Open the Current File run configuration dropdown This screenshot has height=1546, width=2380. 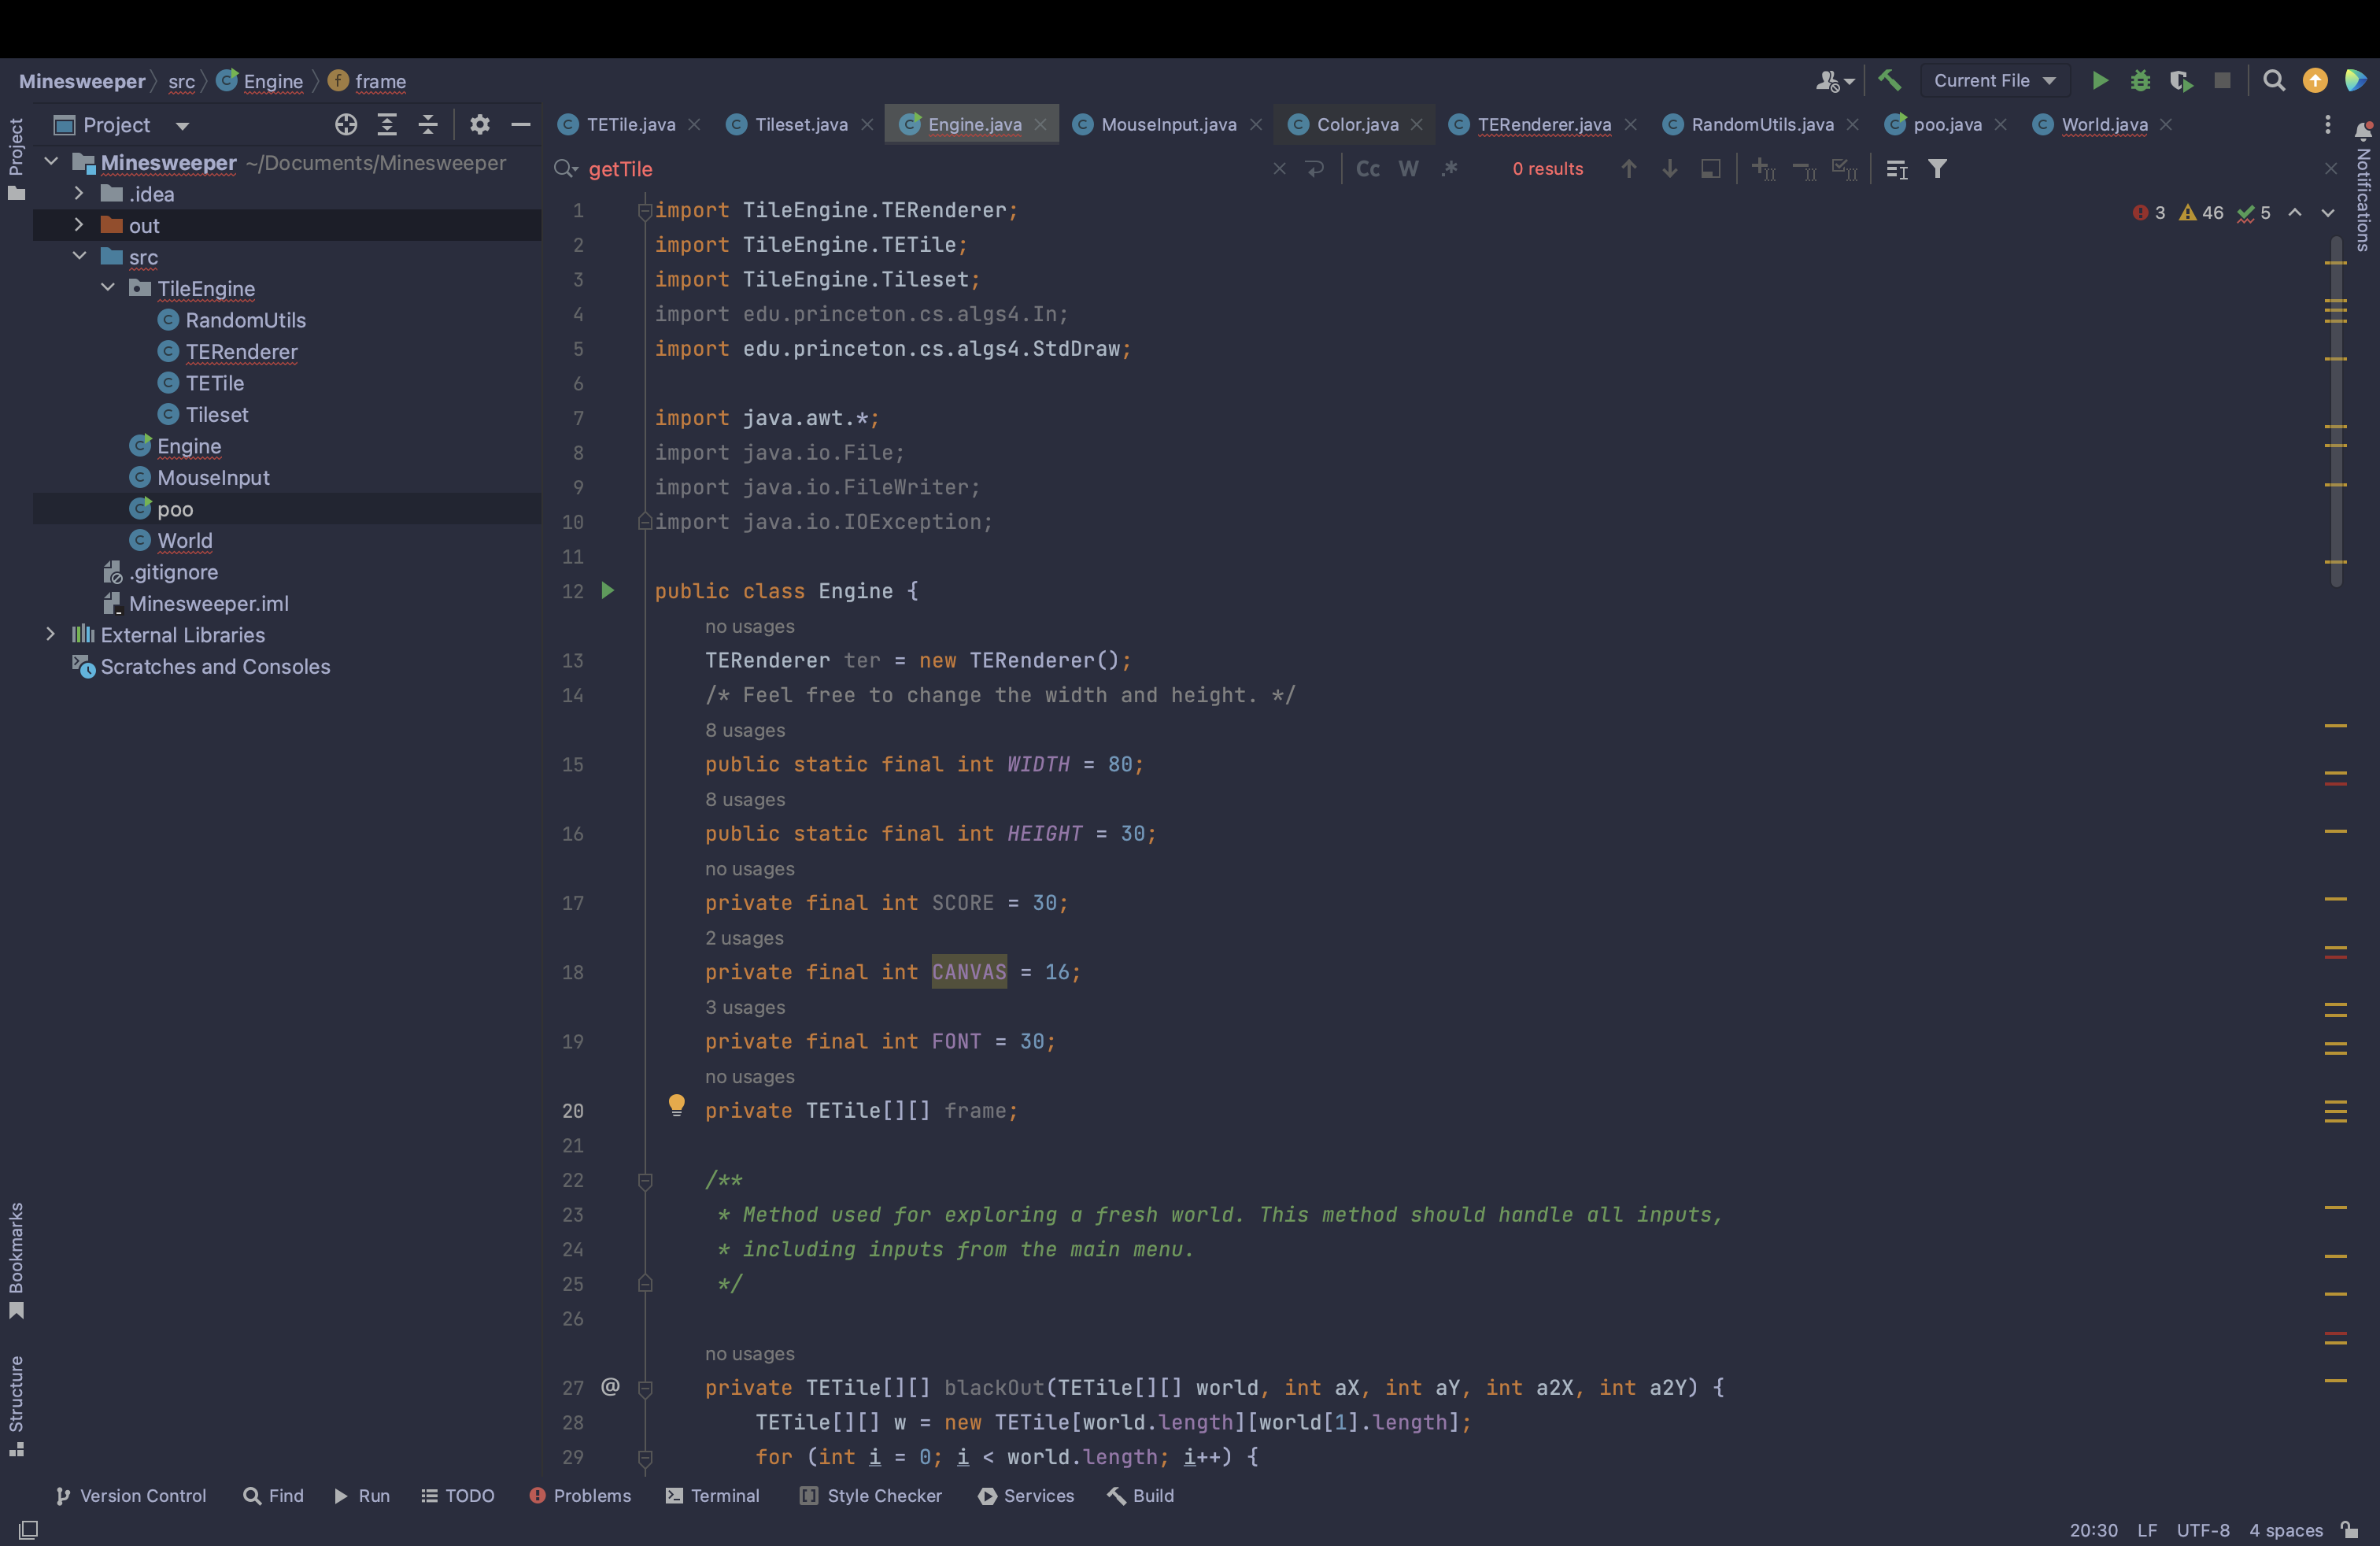(1993, 80)
